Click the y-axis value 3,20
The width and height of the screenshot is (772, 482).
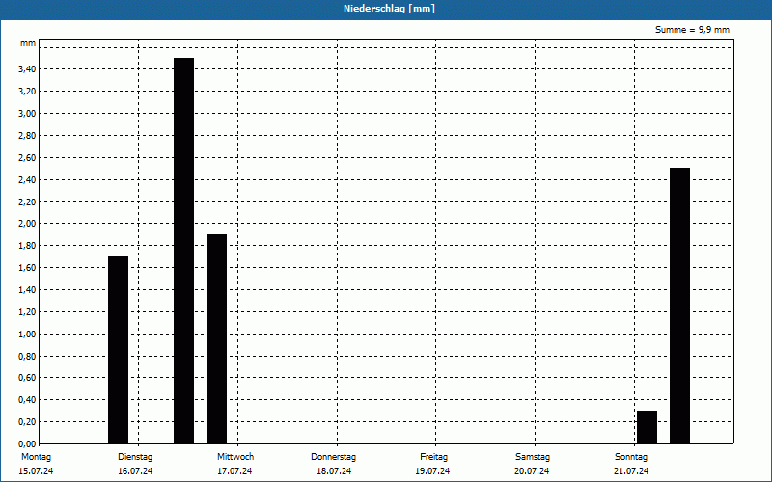[27, 92]
